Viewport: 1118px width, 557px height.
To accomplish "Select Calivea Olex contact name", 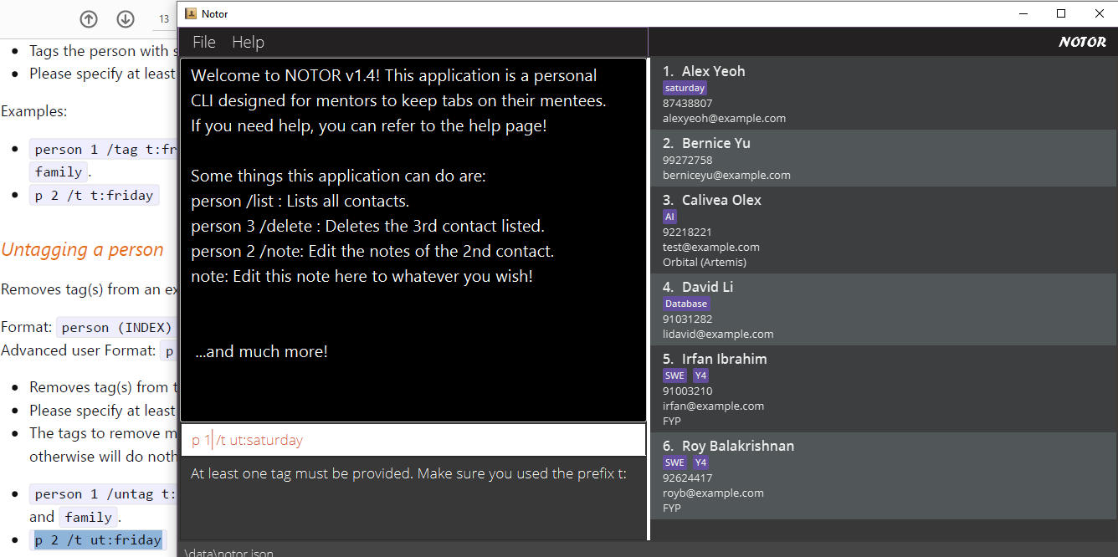I will (721, 200).
